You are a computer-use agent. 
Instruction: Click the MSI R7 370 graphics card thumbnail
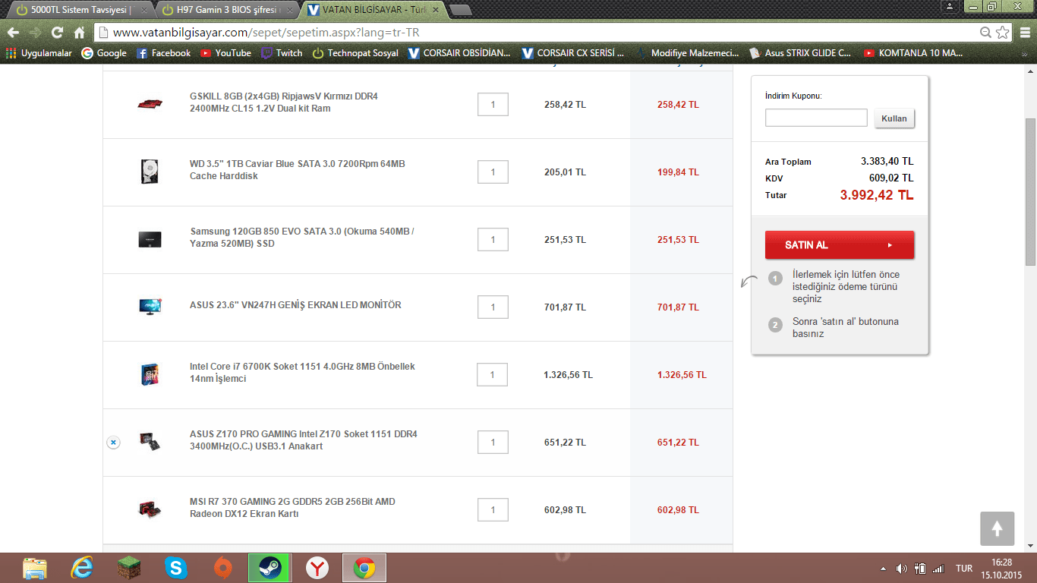tap(150, 509)
